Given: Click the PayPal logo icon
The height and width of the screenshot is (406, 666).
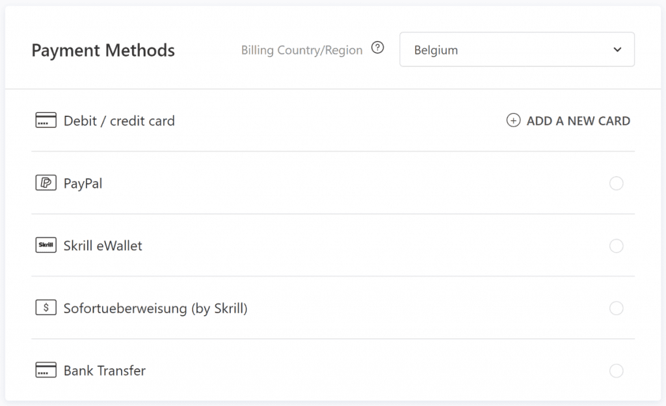Looking at the screenshot, I should (x=46, y=184).
